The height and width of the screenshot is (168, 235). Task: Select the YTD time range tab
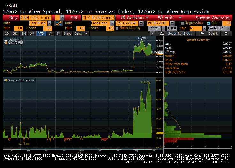41,33
